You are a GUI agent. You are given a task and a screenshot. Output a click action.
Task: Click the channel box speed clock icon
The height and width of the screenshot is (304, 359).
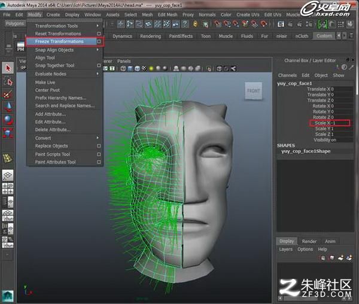pos(344,67)
